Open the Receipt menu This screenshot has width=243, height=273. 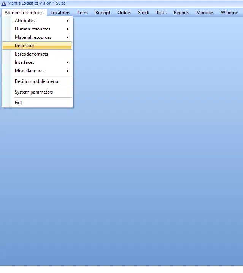[103, 13]
